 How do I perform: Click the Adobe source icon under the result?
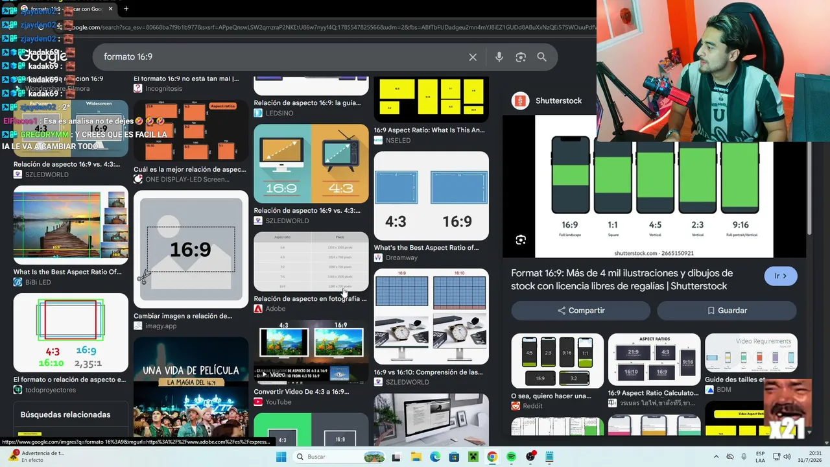pos(258,309)
